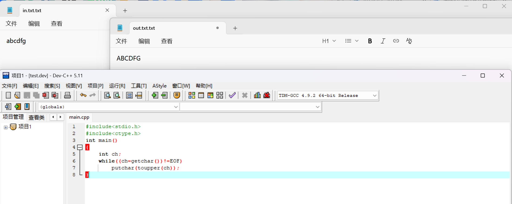Toggle Bold in out.txt.txt Notepad
The height and width of the screenshot is (204, 512).
coord(370,41)
